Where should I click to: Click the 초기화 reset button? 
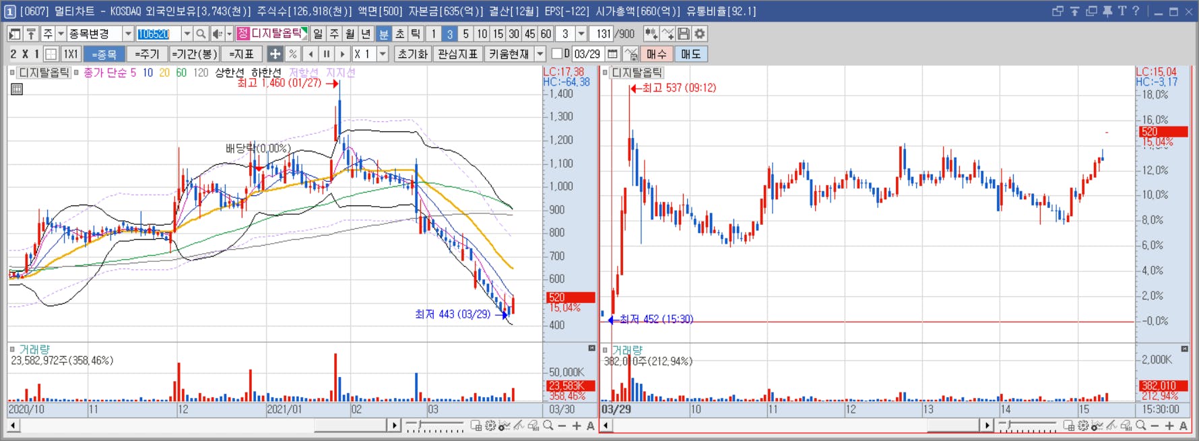pos(412,54)
